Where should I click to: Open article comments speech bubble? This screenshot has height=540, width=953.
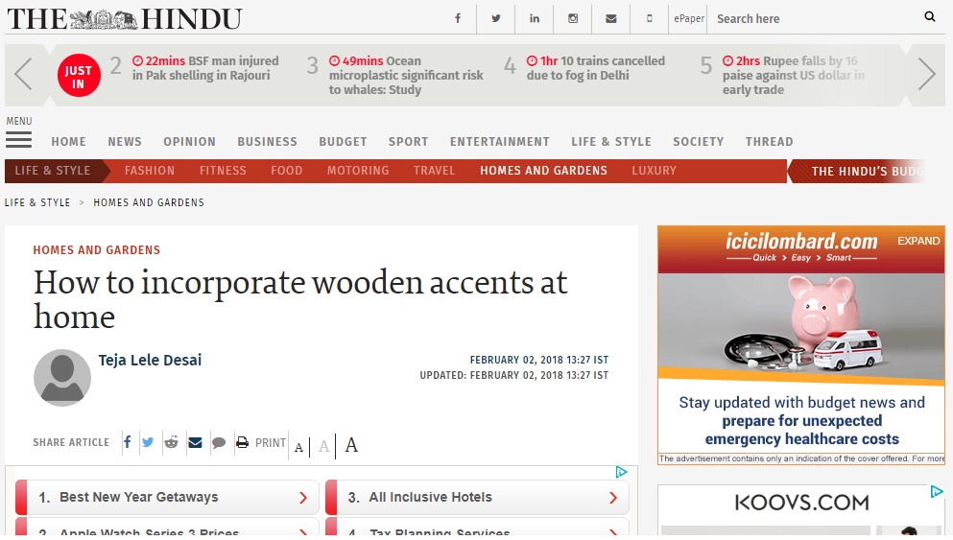coord(219,443)
